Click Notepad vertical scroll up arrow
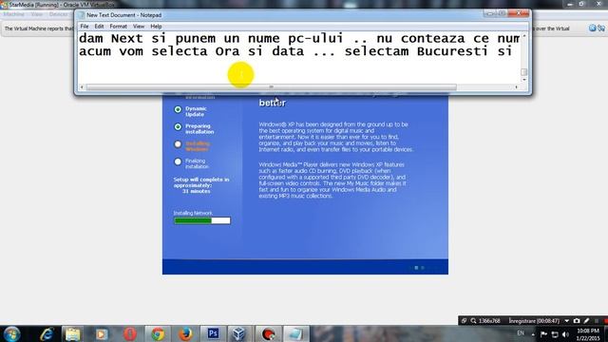Image resolution: width=608 pixels, height=342 pixels. pos(524,36)
